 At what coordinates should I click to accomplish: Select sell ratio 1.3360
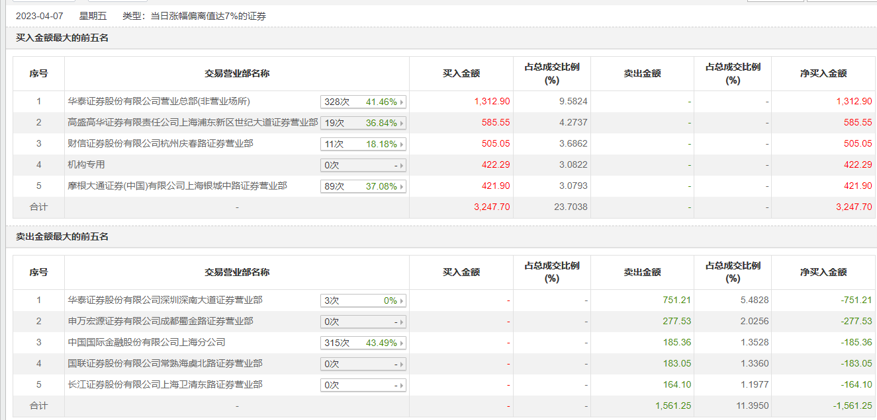click(x=753, y=364)
